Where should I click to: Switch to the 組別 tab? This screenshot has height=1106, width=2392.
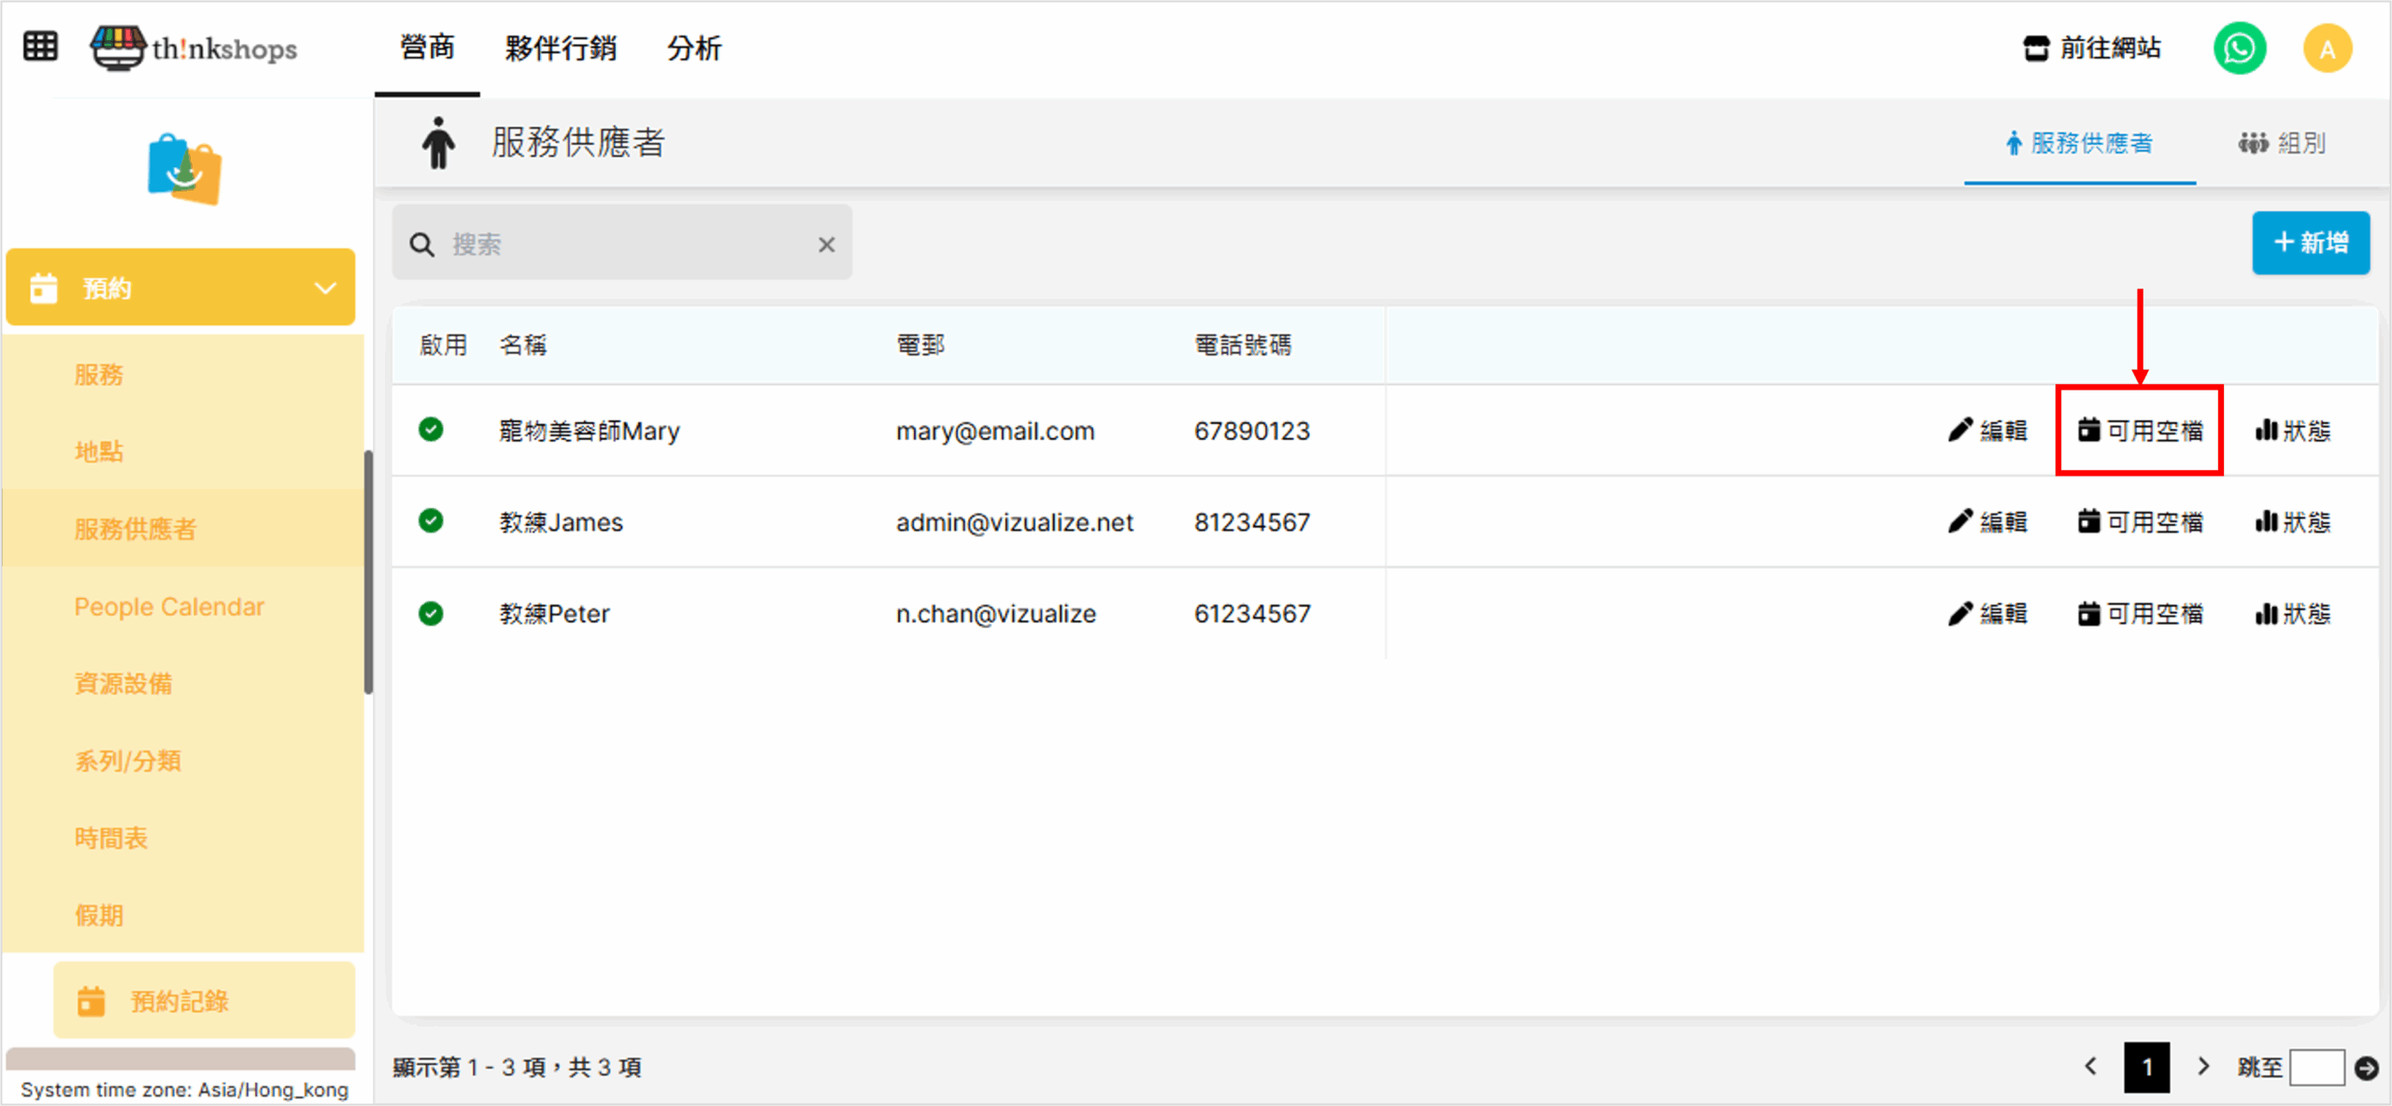pyautogui.click(x=2282, y=143)
